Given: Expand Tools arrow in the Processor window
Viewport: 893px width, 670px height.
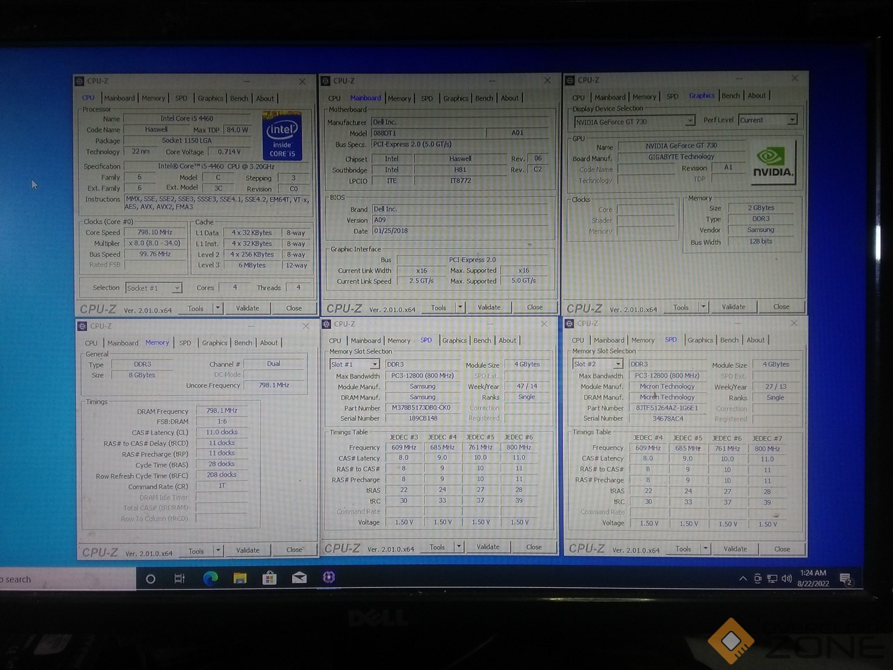Looking at the screenshot, I should (x=218, y=308).
